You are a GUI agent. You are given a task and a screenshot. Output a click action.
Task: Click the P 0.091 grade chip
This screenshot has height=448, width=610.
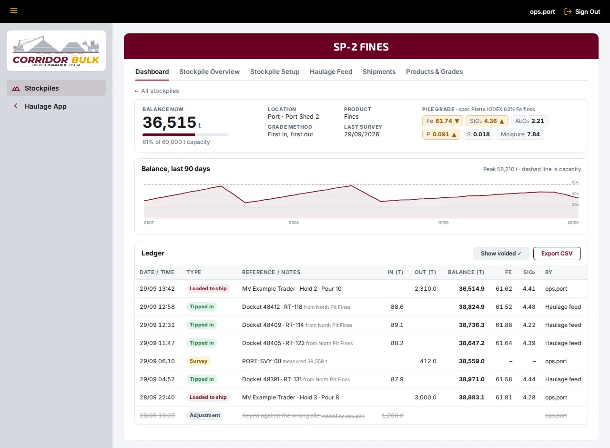coord(441,134)
